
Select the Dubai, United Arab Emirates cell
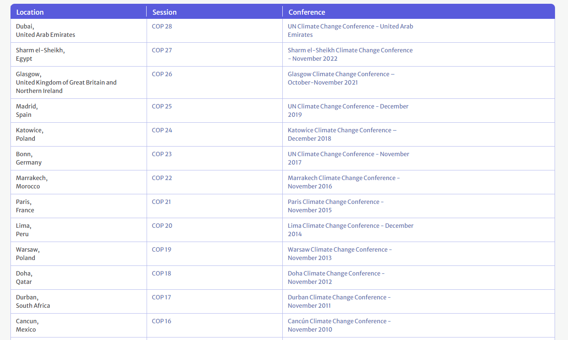coord(79,31)
